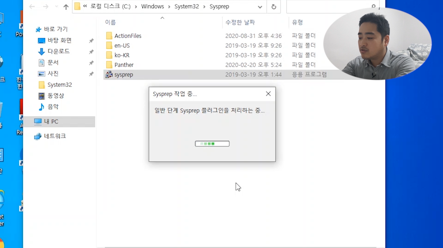Click Sysprep in the address path
Viewport: 443px width, 248px height.
(x=219, y=6)
